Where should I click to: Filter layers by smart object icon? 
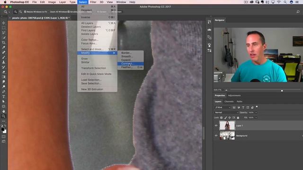[x=252, y=107]
